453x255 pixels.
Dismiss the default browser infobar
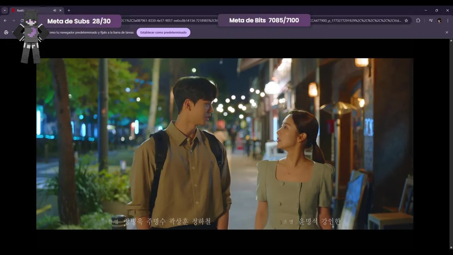tap(447, 32)
